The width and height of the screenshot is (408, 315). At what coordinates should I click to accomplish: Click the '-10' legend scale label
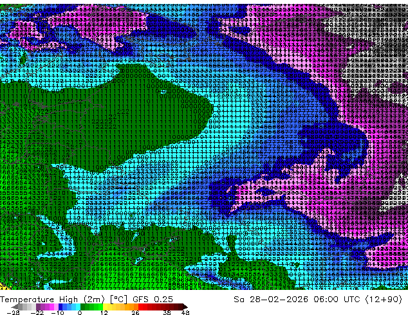(57, 312)
